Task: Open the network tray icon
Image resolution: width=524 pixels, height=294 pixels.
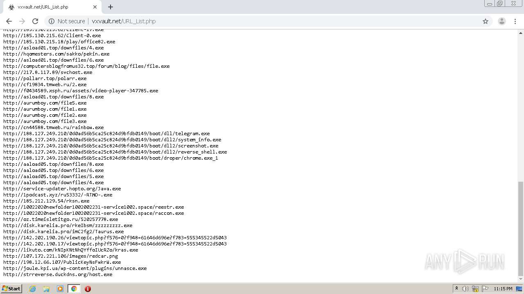Action: (x=475, y=289)
